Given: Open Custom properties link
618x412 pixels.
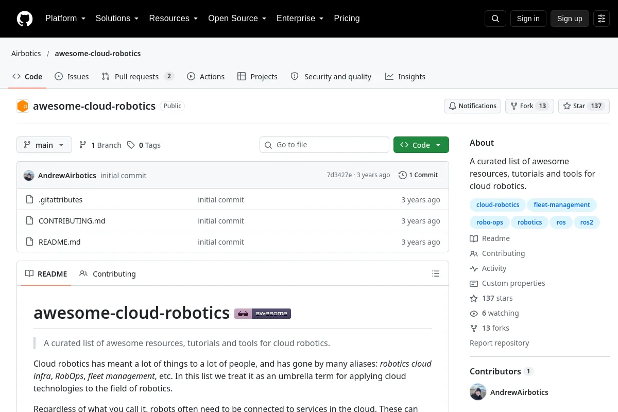Looking at the screenshot, I should (x=507, y=283).
